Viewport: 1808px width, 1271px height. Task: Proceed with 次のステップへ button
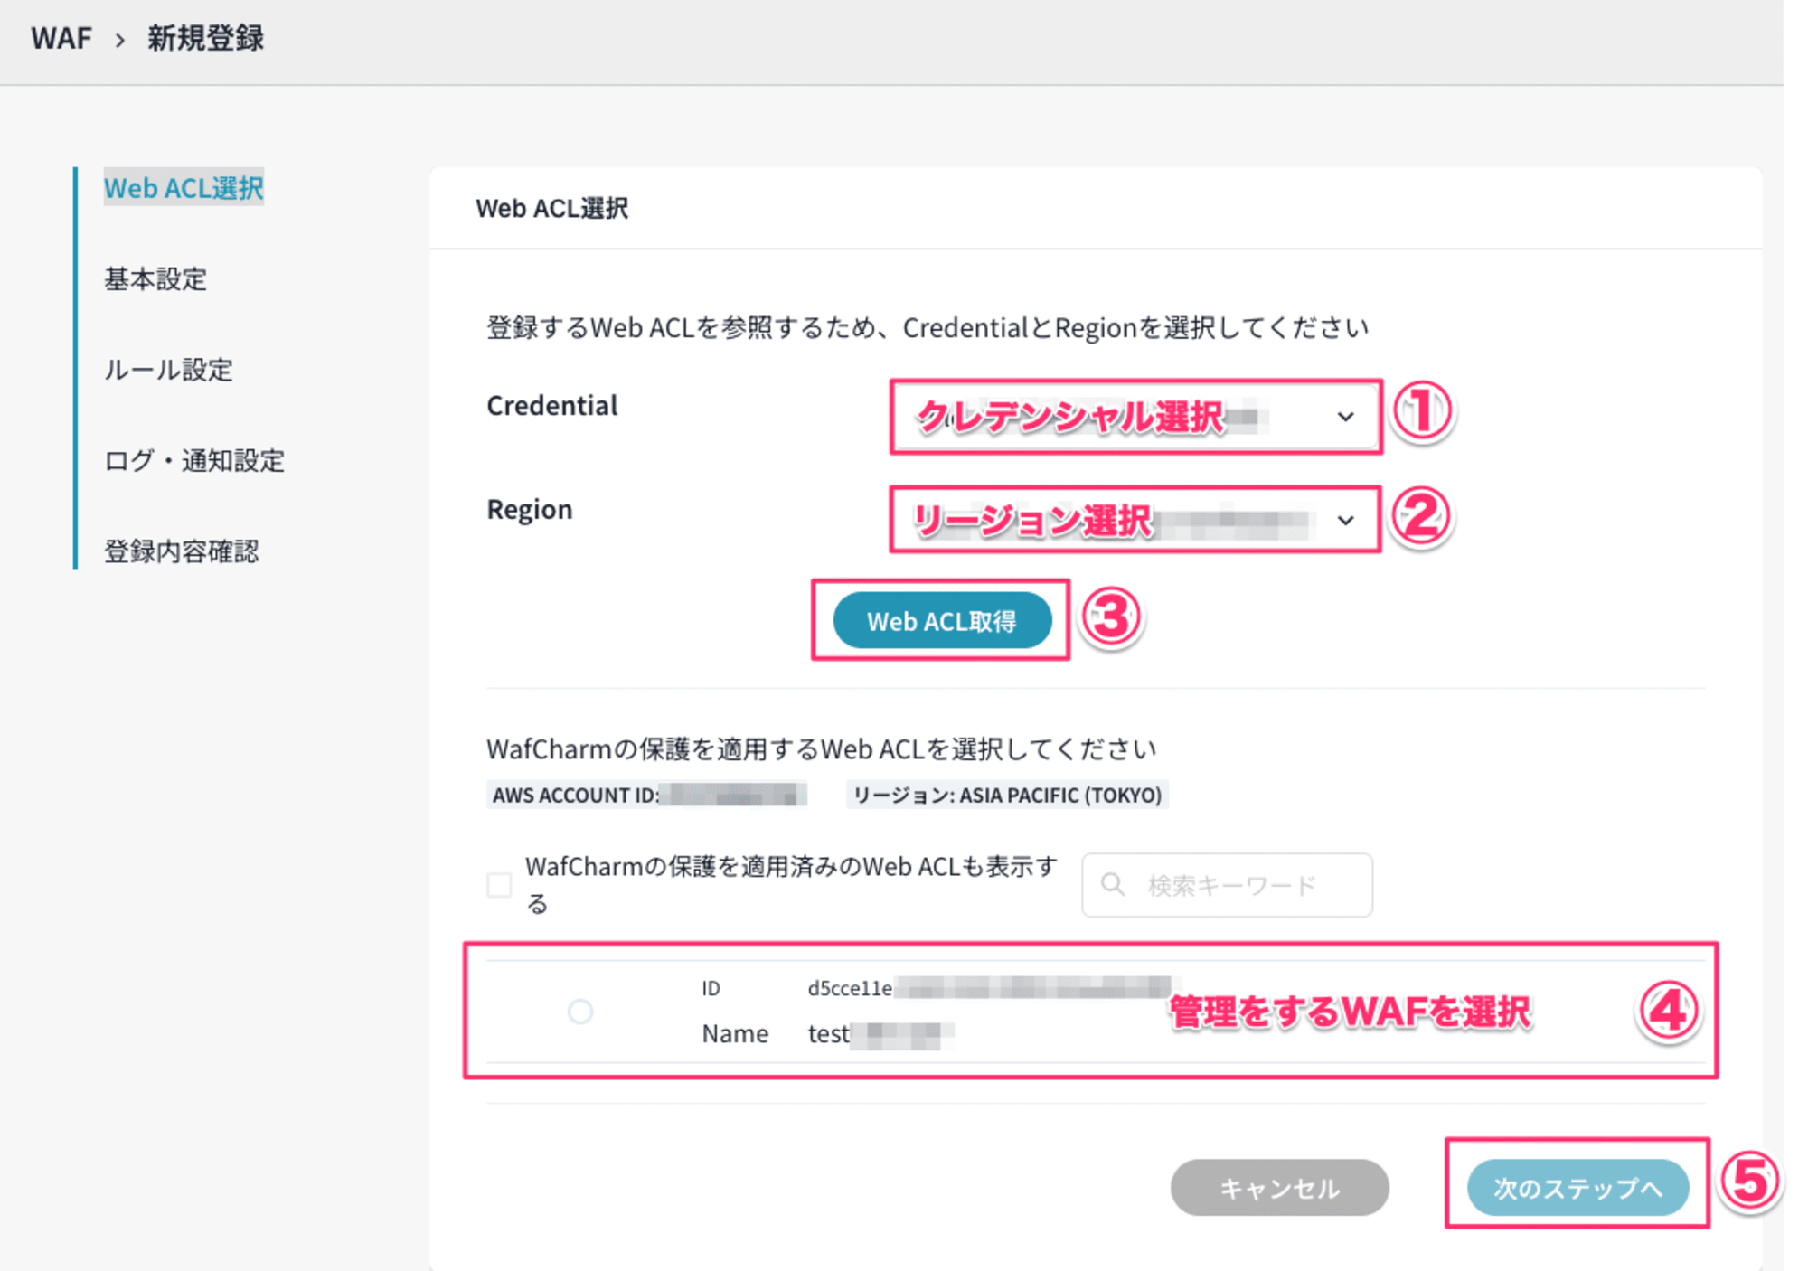[x=1577, y=1187]
